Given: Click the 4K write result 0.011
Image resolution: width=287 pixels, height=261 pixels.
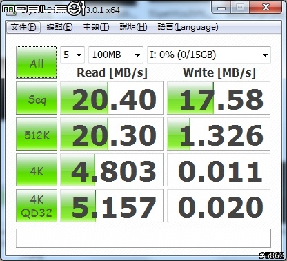Looking at the screenshot, I should tap(219, 170).
